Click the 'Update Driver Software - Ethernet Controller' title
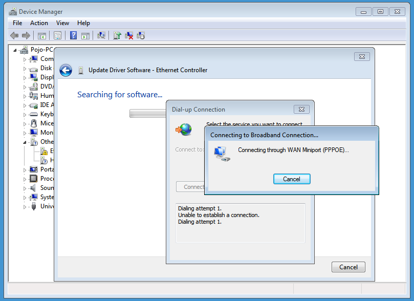Viewport: 414px width, 301px height. click(148, 70)
